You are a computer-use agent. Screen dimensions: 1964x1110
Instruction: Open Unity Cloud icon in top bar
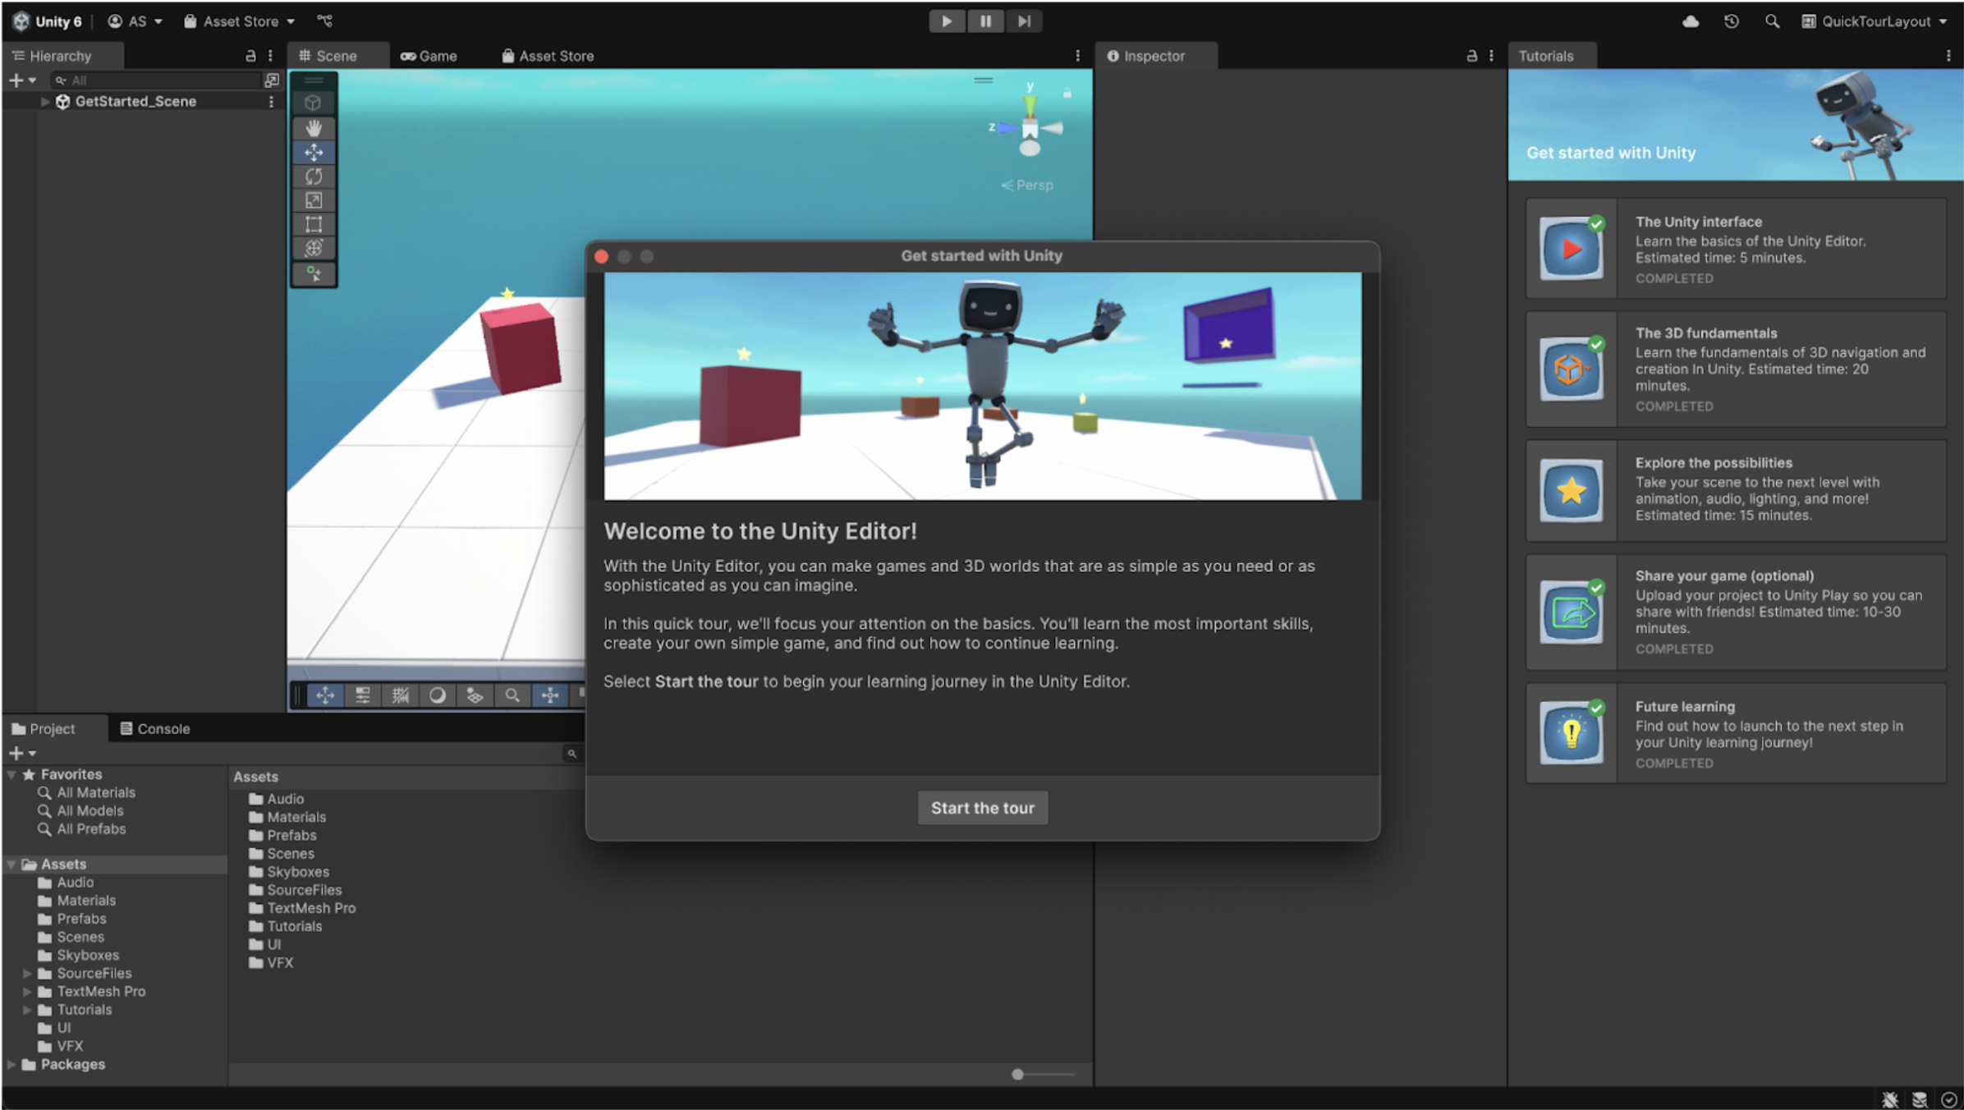(1690, 21)
